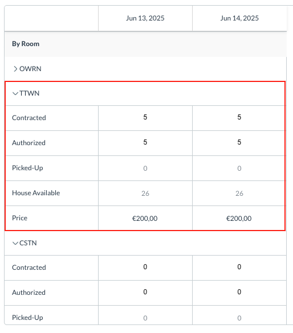Edit TTWN Contracted value for Jun 13
Image resolution: width=293 pixels, height=333 pixels.
(145, 117)
